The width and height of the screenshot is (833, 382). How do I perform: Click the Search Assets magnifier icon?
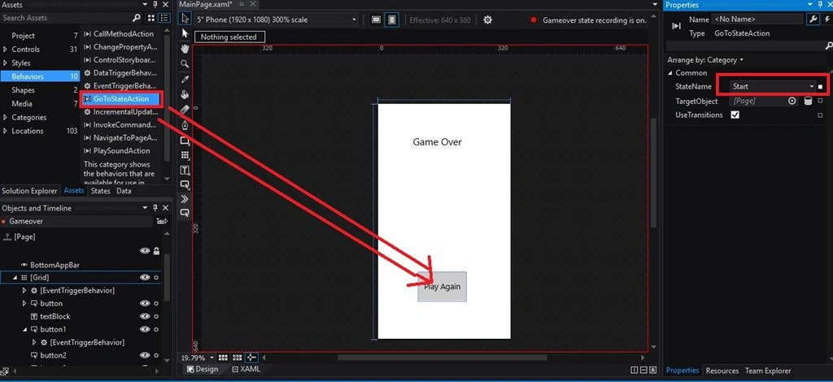(x=137, y=18)
